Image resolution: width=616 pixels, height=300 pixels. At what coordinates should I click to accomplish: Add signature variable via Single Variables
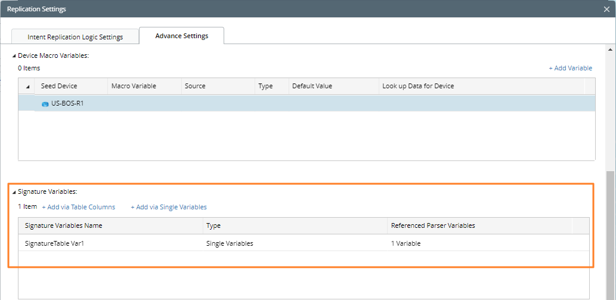coord(169,207)
